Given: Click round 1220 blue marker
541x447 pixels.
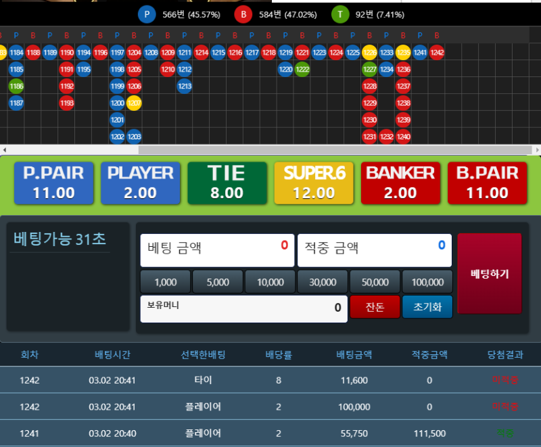Looking at the screenshot, I should pos(285,70).
